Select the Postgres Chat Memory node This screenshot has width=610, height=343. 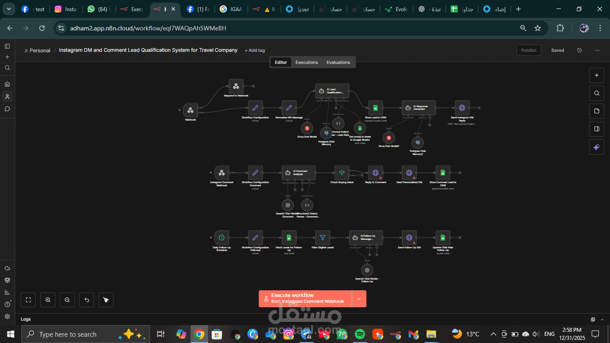click(326, 133)
